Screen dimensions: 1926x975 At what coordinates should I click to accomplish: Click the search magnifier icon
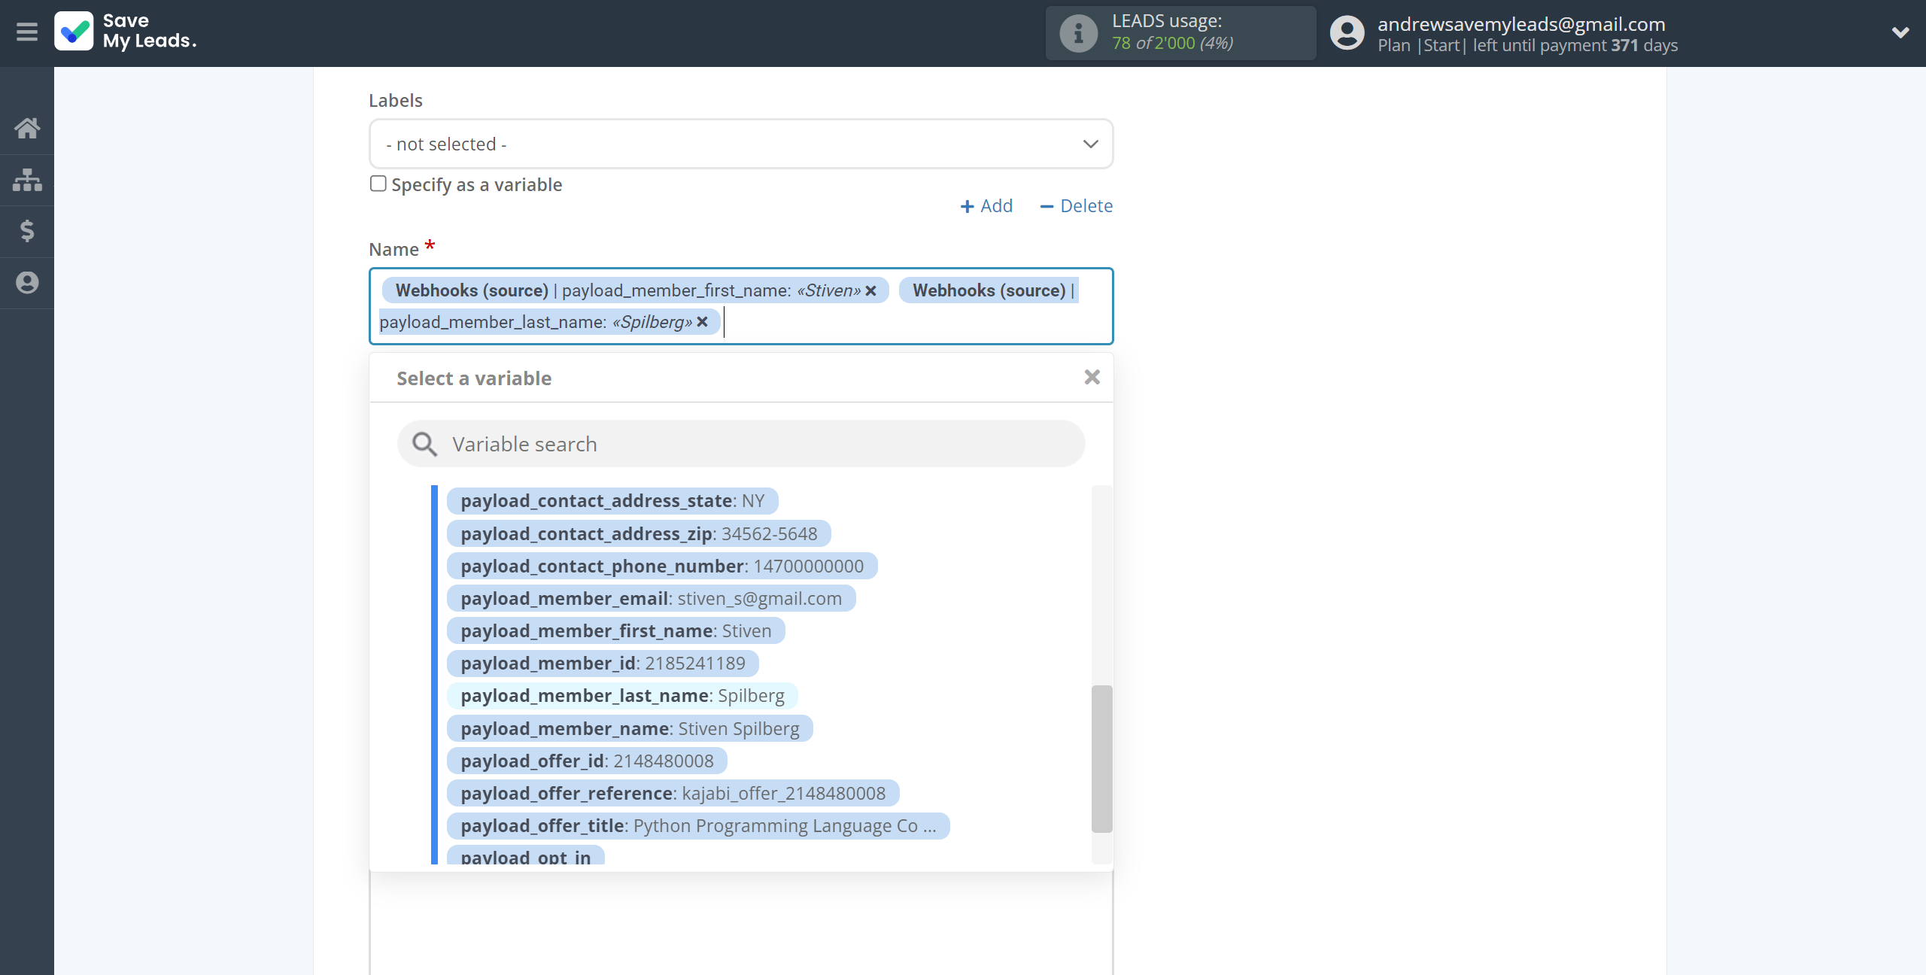(x=424, y=444)
